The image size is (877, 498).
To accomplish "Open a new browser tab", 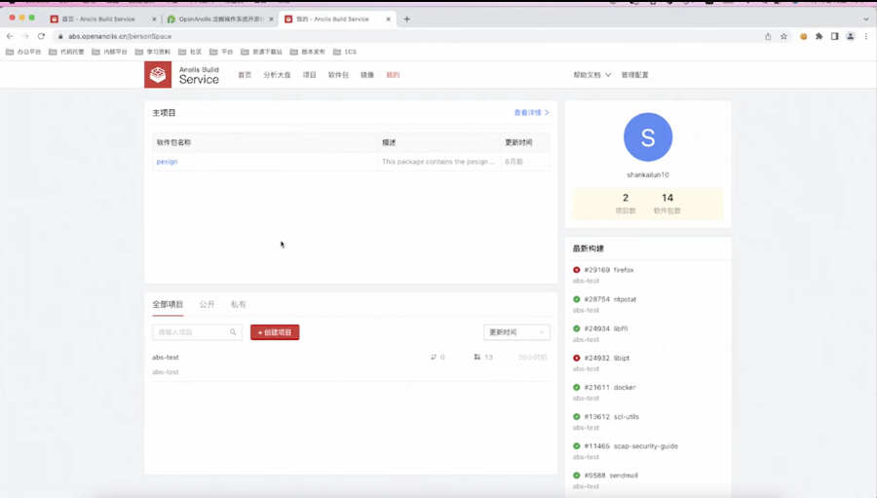I will [x=406, y=19].
